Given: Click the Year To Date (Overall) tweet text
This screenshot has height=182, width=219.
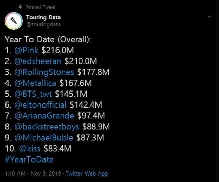Looking at the screenshot, I should tap(48, 40).
